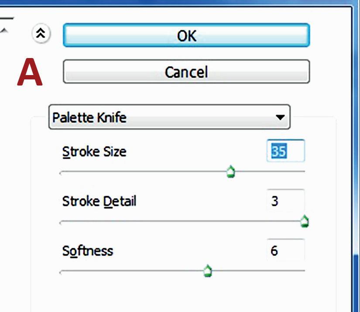Click left end of Stroke Size slider track
Screen dimensions: 360x312
[x=62, y=172]
